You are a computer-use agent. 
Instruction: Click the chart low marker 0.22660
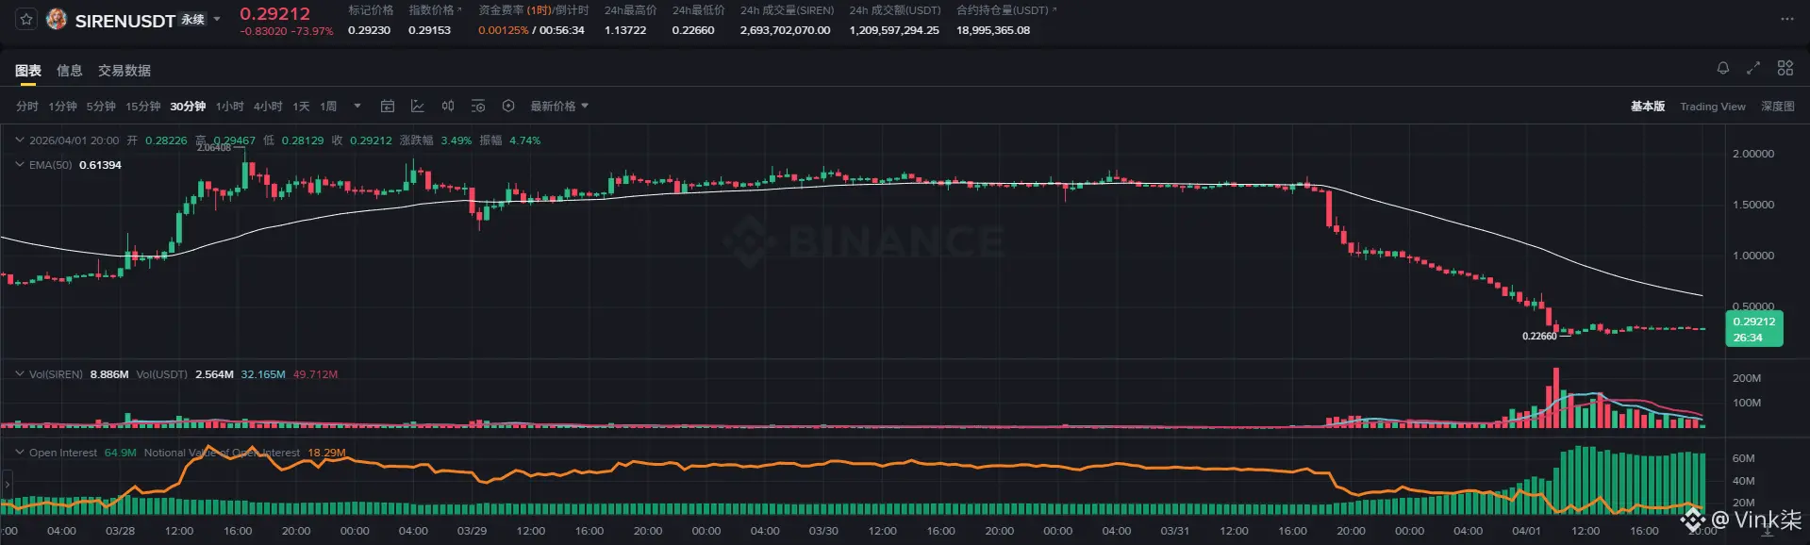click(1539, 336)
